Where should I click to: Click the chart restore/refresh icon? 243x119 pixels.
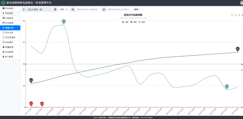click(x=232, y=15)
